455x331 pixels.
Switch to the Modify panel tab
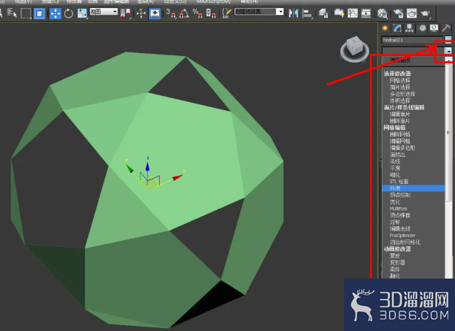click(397, 28)
